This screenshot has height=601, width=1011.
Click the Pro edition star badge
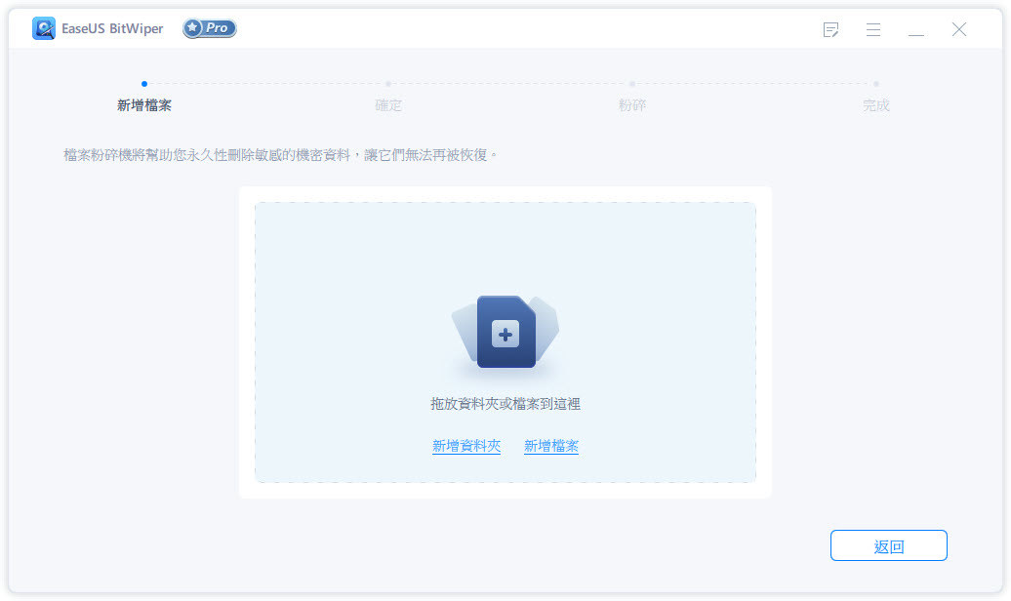(x=210, y=28)
